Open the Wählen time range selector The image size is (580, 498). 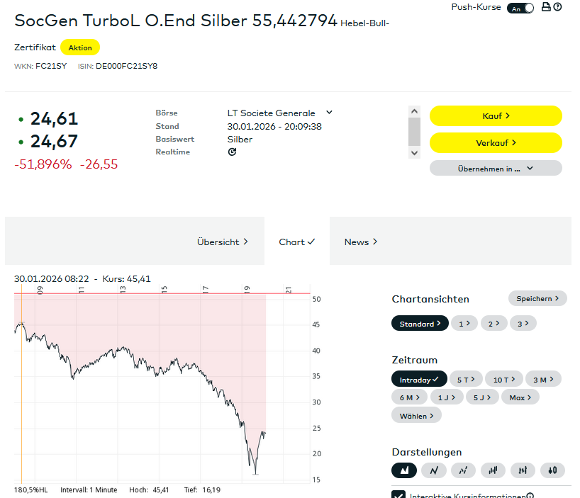[x=416, y=416]
